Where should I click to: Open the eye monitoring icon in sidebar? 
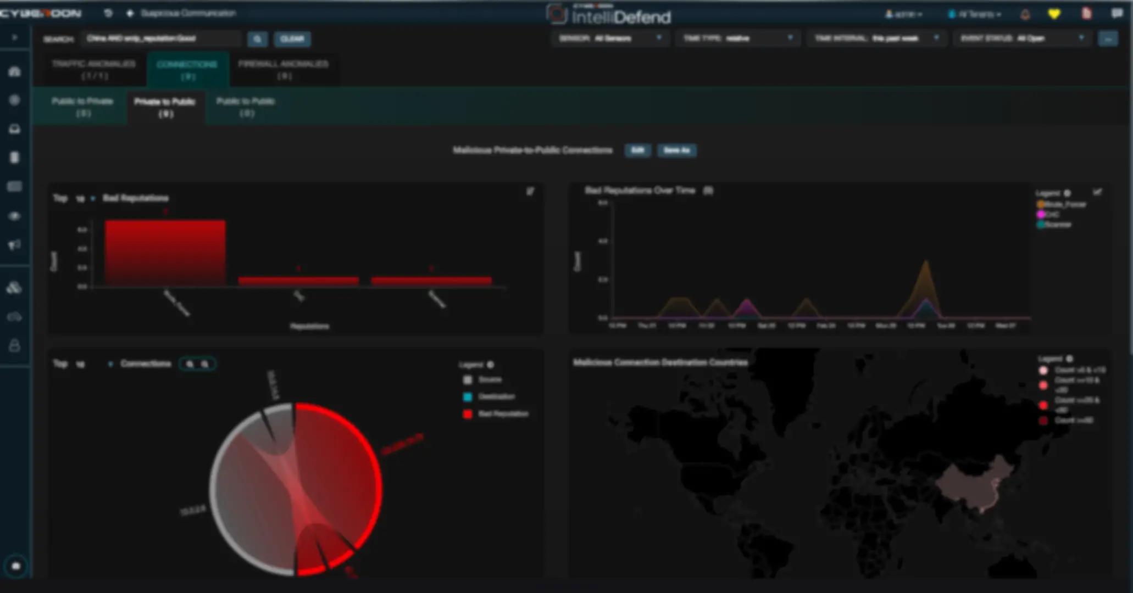tap(15, 216)
